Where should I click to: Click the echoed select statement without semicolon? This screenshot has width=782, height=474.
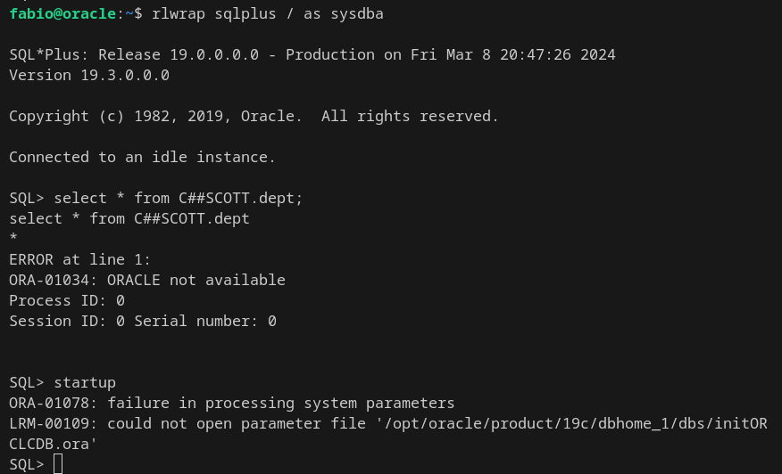pyautogui.click(x=129, y=219)
